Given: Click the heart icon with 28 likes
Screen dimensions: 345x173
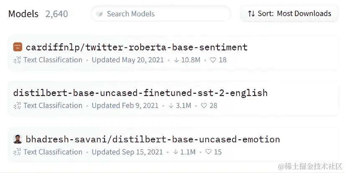Looking at the screenshot, I should click(x=204, y=106).
